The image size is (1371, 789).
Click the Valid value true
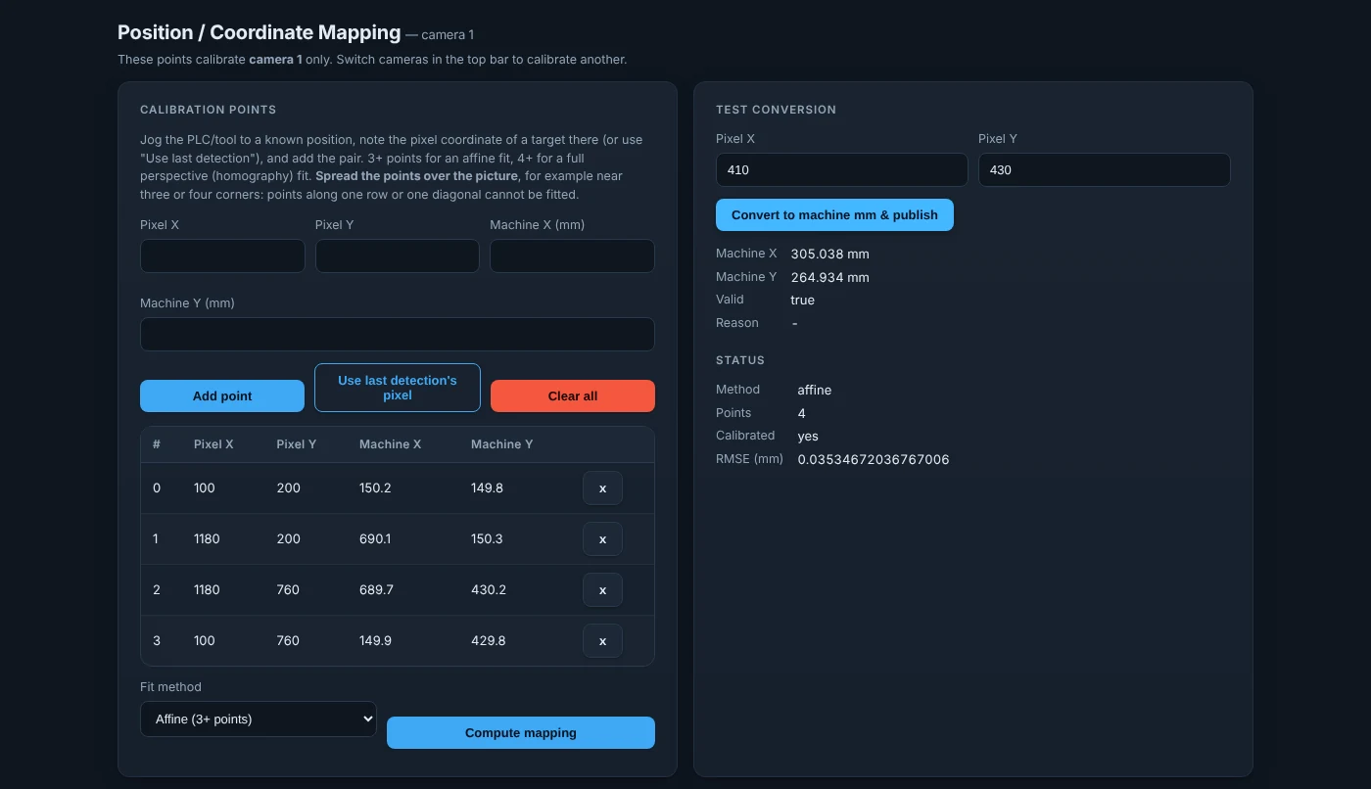(x=802, y=300)
